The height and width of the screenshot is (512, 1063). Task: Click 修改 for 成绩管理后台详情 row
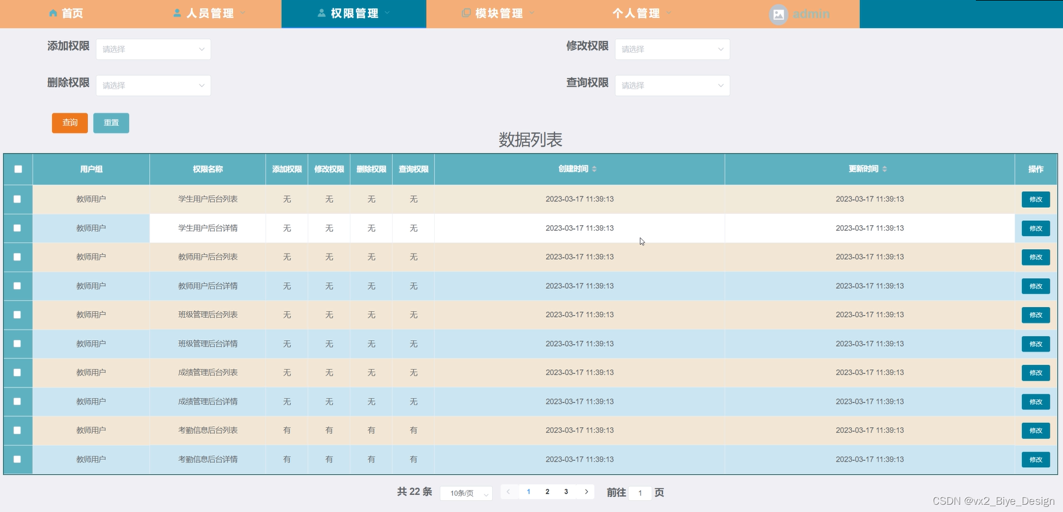(1035, 402)
